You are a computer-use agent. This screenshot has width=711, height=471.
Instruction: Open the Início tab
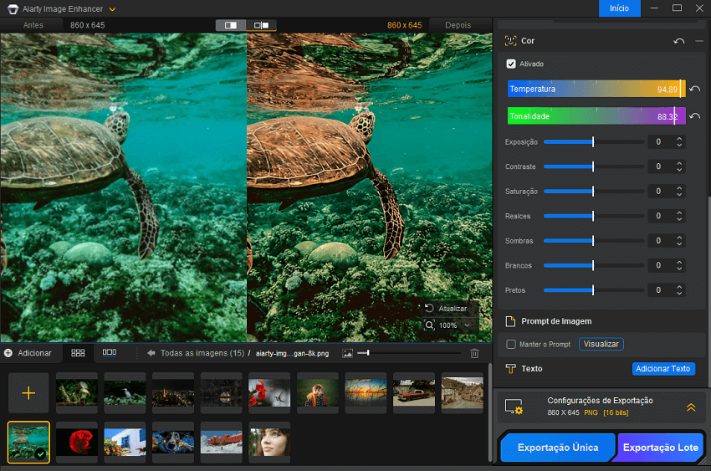tap(619, 8)
